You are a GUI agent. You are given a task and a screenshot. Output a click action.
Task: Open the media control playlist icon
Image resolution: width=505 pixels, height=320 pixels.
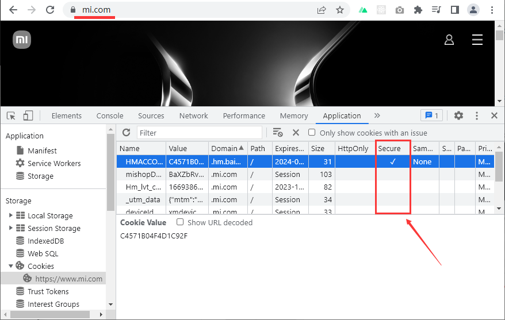click(437, 10)
